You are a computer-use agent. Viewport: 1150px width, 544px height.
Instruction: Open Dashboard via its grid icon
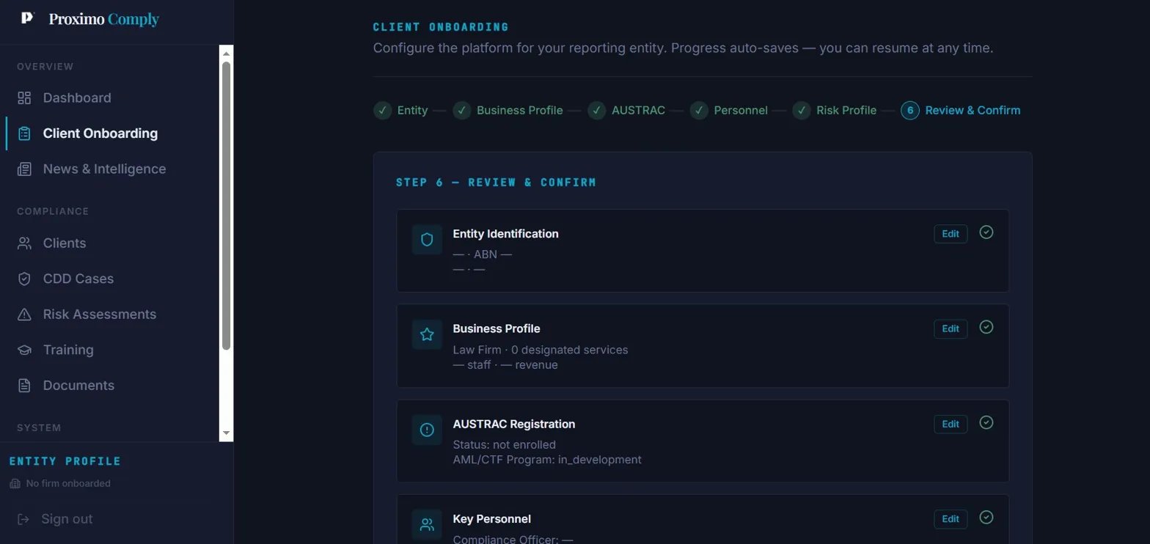24,98
